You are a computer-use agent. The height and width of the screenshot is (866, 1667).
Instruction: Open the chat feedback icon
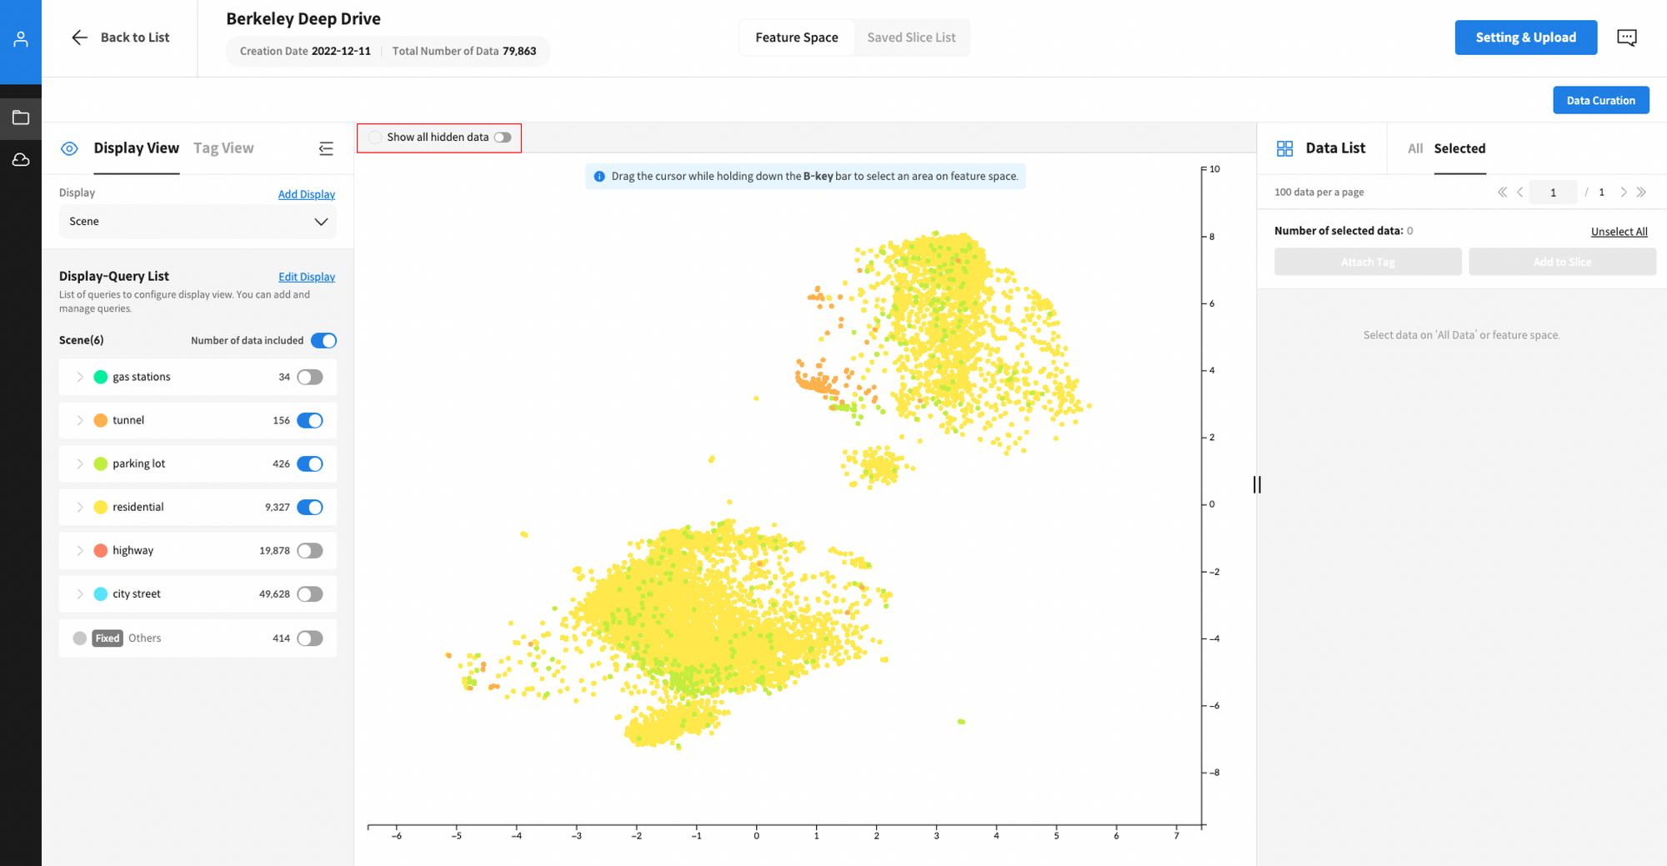tap(1626, 38)
